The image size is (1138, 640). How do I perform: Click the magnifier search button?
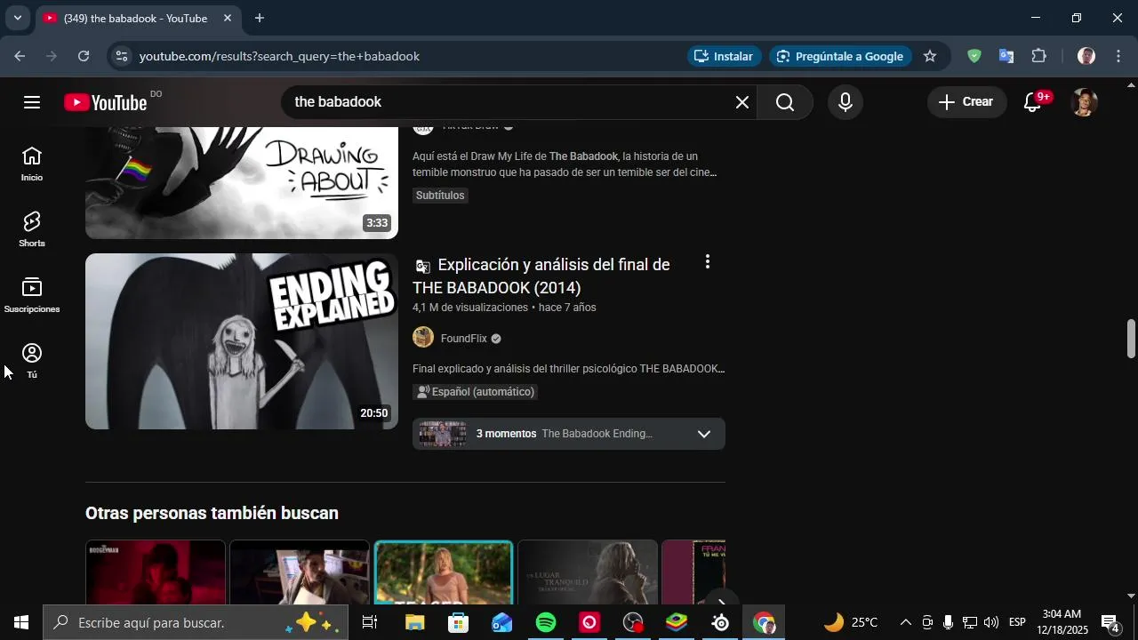point(785,102)
